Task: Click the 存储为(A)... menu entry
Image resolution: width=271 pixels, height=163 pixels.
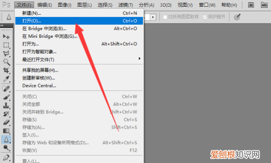Action: [79, 127]
